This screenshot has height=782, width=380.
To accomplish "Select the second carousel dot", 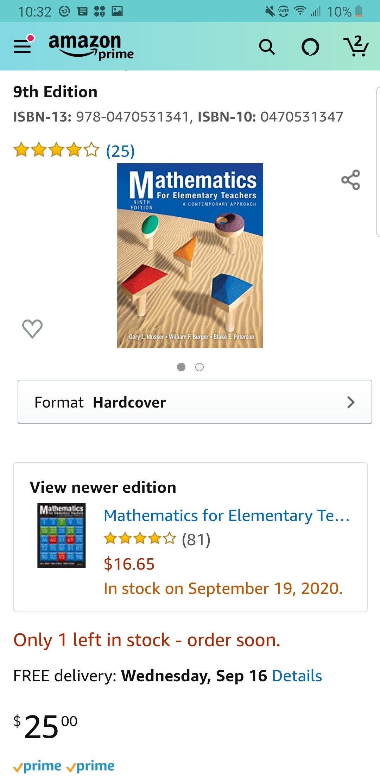I will [199, 367].
